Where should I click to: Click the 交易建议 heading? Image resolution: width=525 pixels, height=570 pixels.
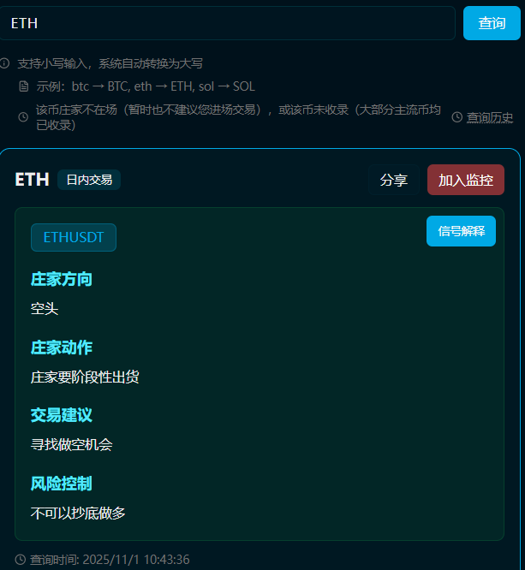tap(61, 415)
